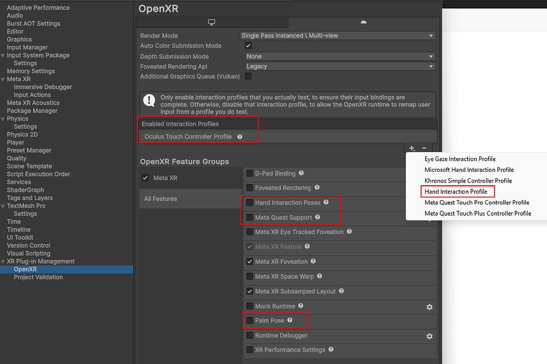547x364 pixels.
Task: Select the desktop standalone platform tab icon
Action: (x=212, y=22)
